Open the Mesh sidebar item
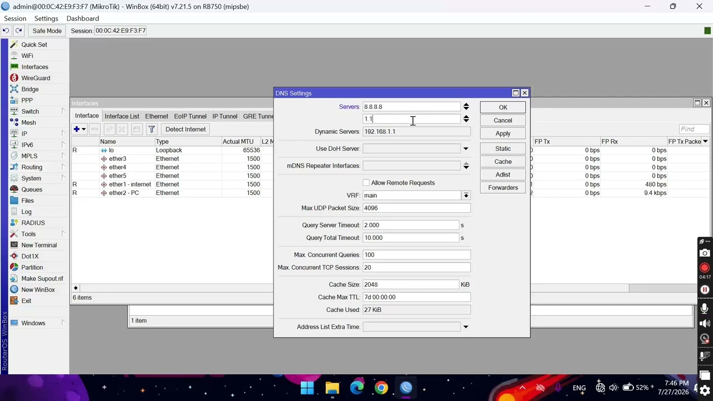Screen dimensions: 713x401 (x=28, y=123)
